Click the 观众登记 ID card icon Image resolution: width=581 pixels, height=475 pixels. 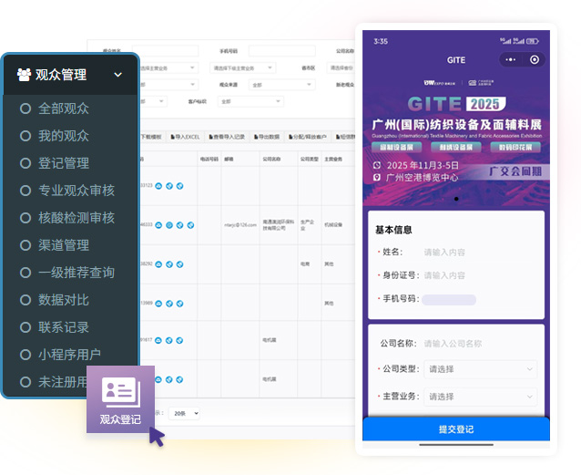pyautogui.click(x=120, y=392)
